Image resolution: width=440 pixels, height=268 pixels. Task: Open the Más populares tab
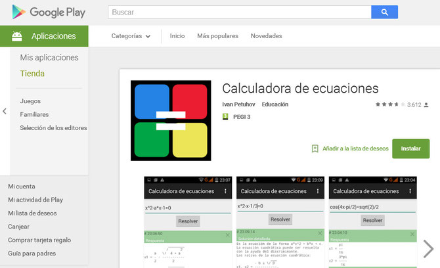point(218,36)
